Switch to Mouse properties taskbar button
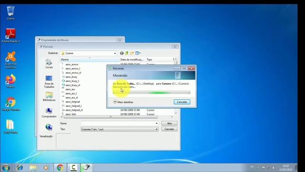This screenshot has height=172, width=305. [87, 168]
